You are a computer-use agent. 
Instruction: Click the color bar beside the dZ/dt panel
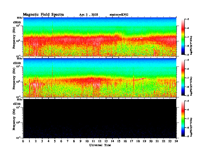(183, 119)
